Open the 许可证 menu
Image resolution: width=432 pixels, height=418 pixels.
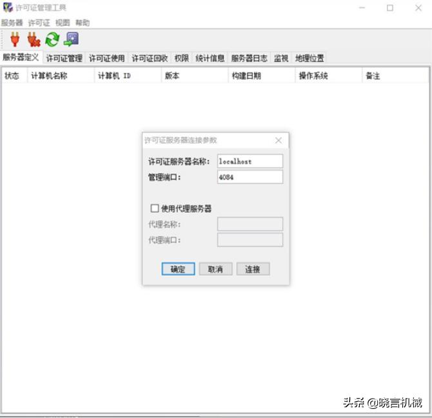coord(39,23)
